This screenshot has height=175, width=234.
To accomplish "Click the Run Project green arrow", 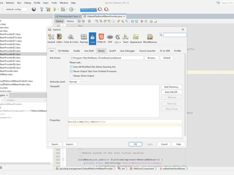I will (x=55, y=9).
